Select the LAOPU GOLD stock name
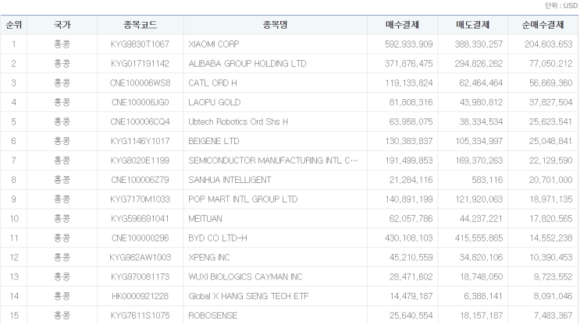The height and width of the screenshot is (324, 580). click(214, 103)
